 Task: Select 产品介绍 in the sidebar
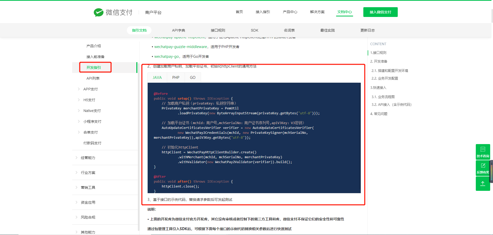tap(93, 46)
